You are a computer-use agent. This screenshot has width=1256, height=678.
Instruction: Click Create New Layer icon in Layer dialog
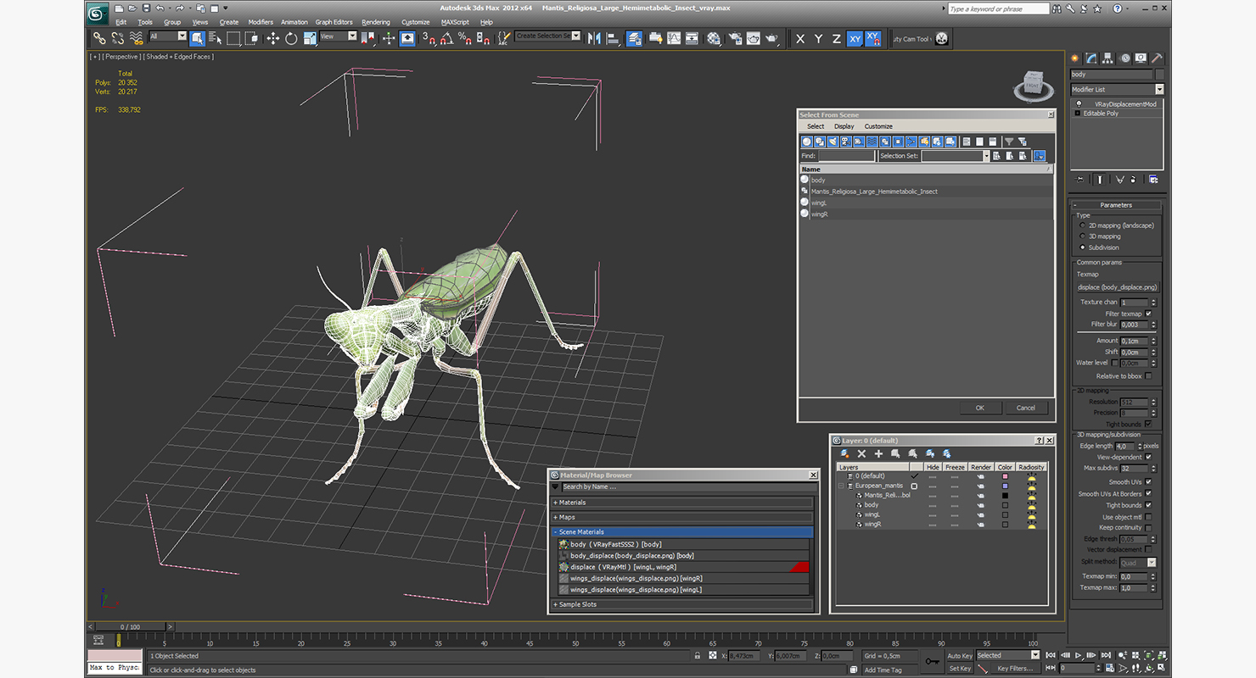[845, 454]
